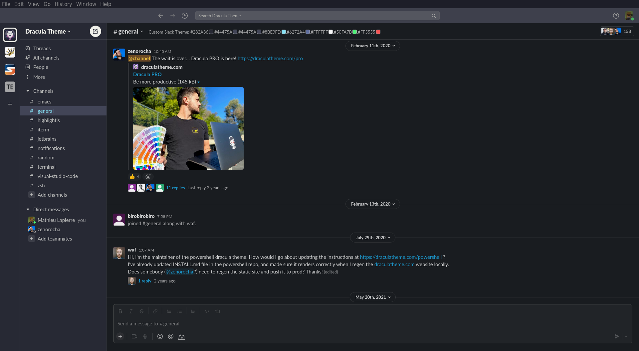Attach file with composer plus button
The image size is (639, 351).
pos(120,336)
